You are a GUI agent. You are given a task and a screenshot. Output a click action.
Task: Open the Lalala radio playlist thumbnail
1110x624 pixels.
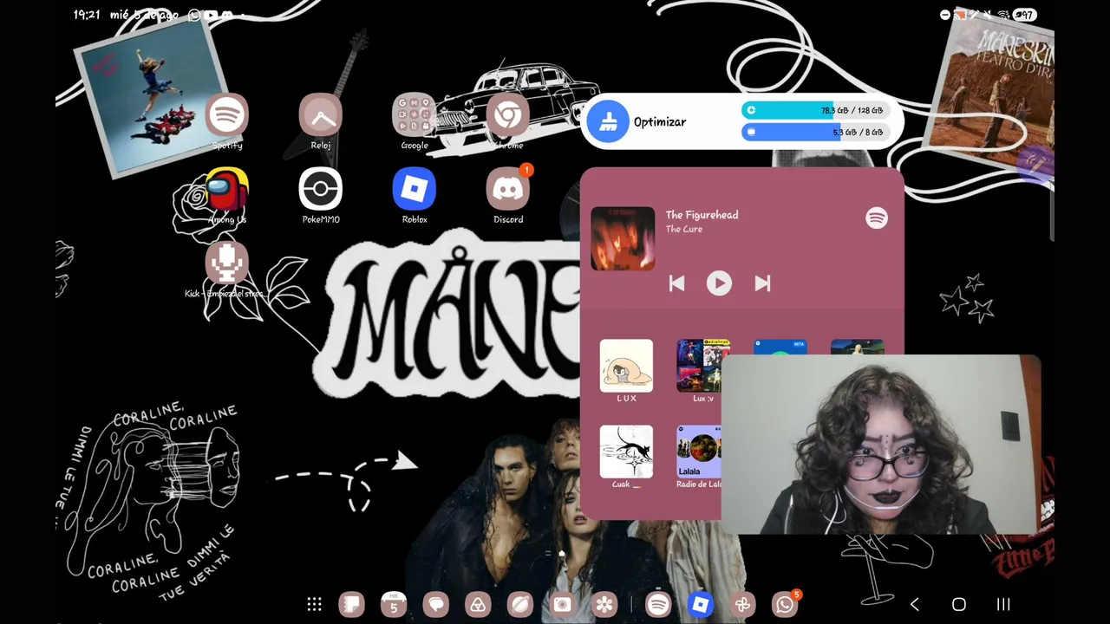pyautogui.click(x=699, y=452)
